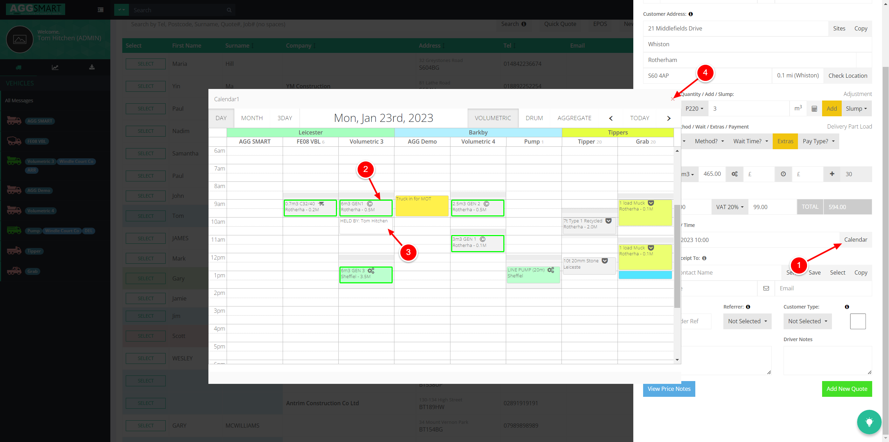Select the AGGREGATE calendar tab
This screenshot has width=889, height=442.
(x=574, y=118)
